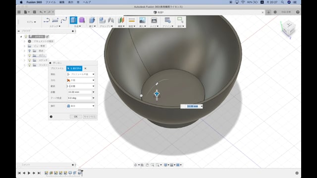This screenshot has width=317, height=178.
Task: Click the profile '1 selected' button
Action: tap(74, 68)
